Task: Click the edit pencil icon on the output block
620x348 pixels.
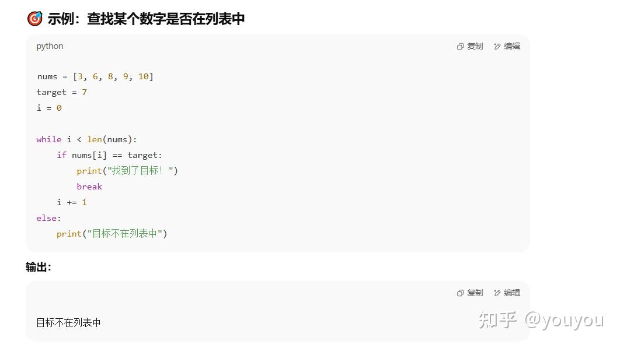Action: pyautogui.click(x=496, y=293)
